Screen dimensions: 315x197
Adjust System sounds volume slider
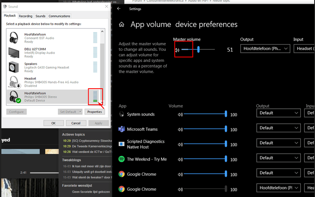[x=205, y=114]
